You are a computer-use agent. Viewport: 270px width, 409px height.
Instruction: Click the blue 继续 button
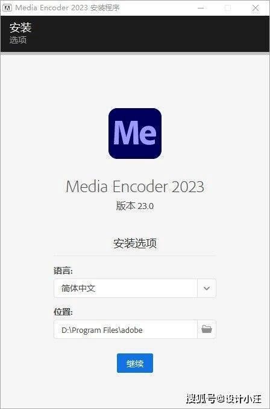click(x=135, y=363)
